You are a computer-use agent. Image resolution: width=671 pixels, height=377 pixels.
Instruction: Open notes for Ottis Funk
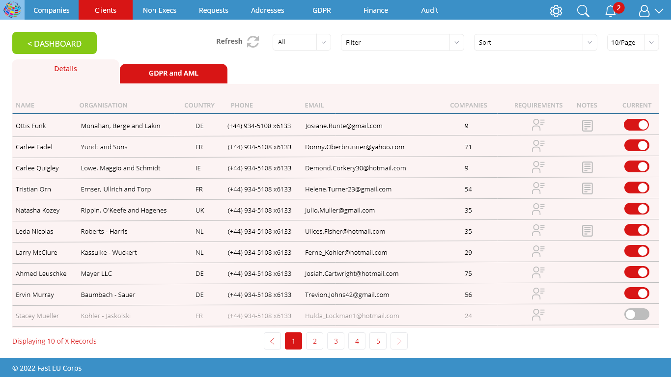(x=587, y=126)
